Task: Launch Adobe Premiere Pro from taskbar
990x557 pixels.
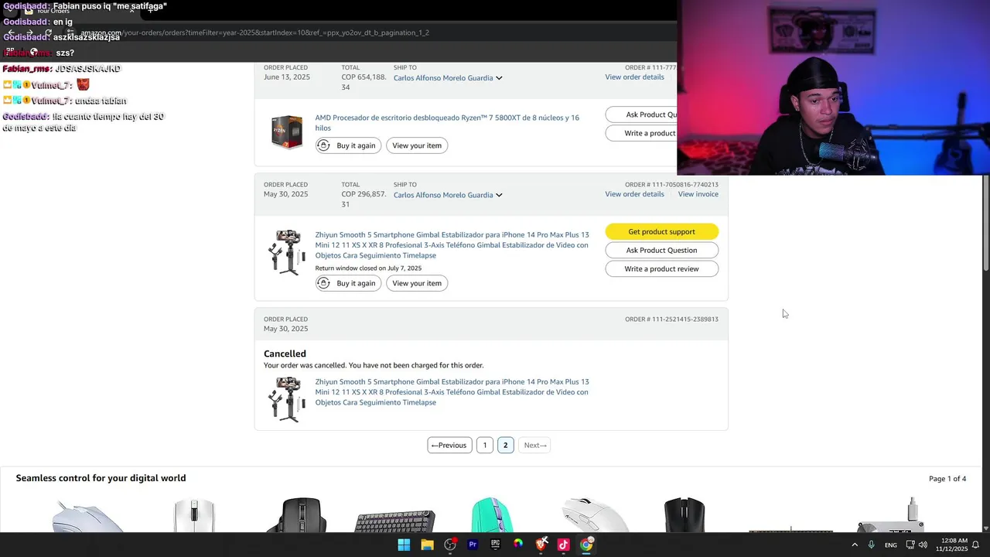Action: coord(473,545)
